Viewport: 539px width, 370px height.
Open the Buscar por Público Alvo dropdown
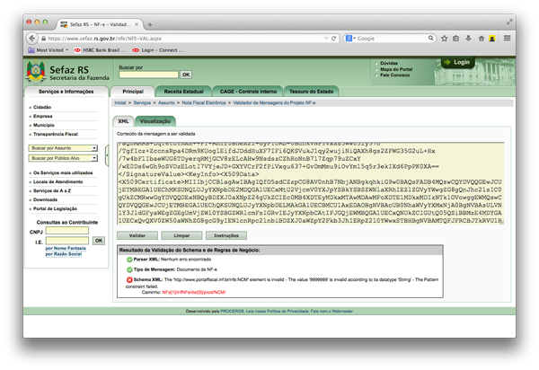[63, 158]
